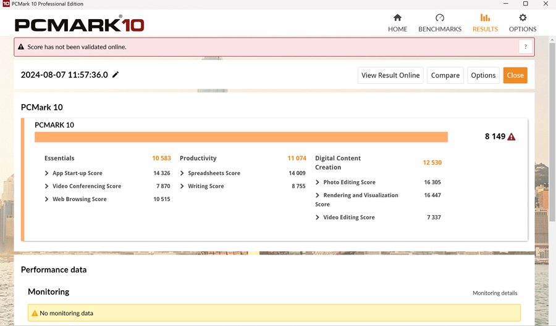The width and height of the screenshot is (556, 326).
Task: Click the Rendering value 16 447
Action: (x=432, y=195)
